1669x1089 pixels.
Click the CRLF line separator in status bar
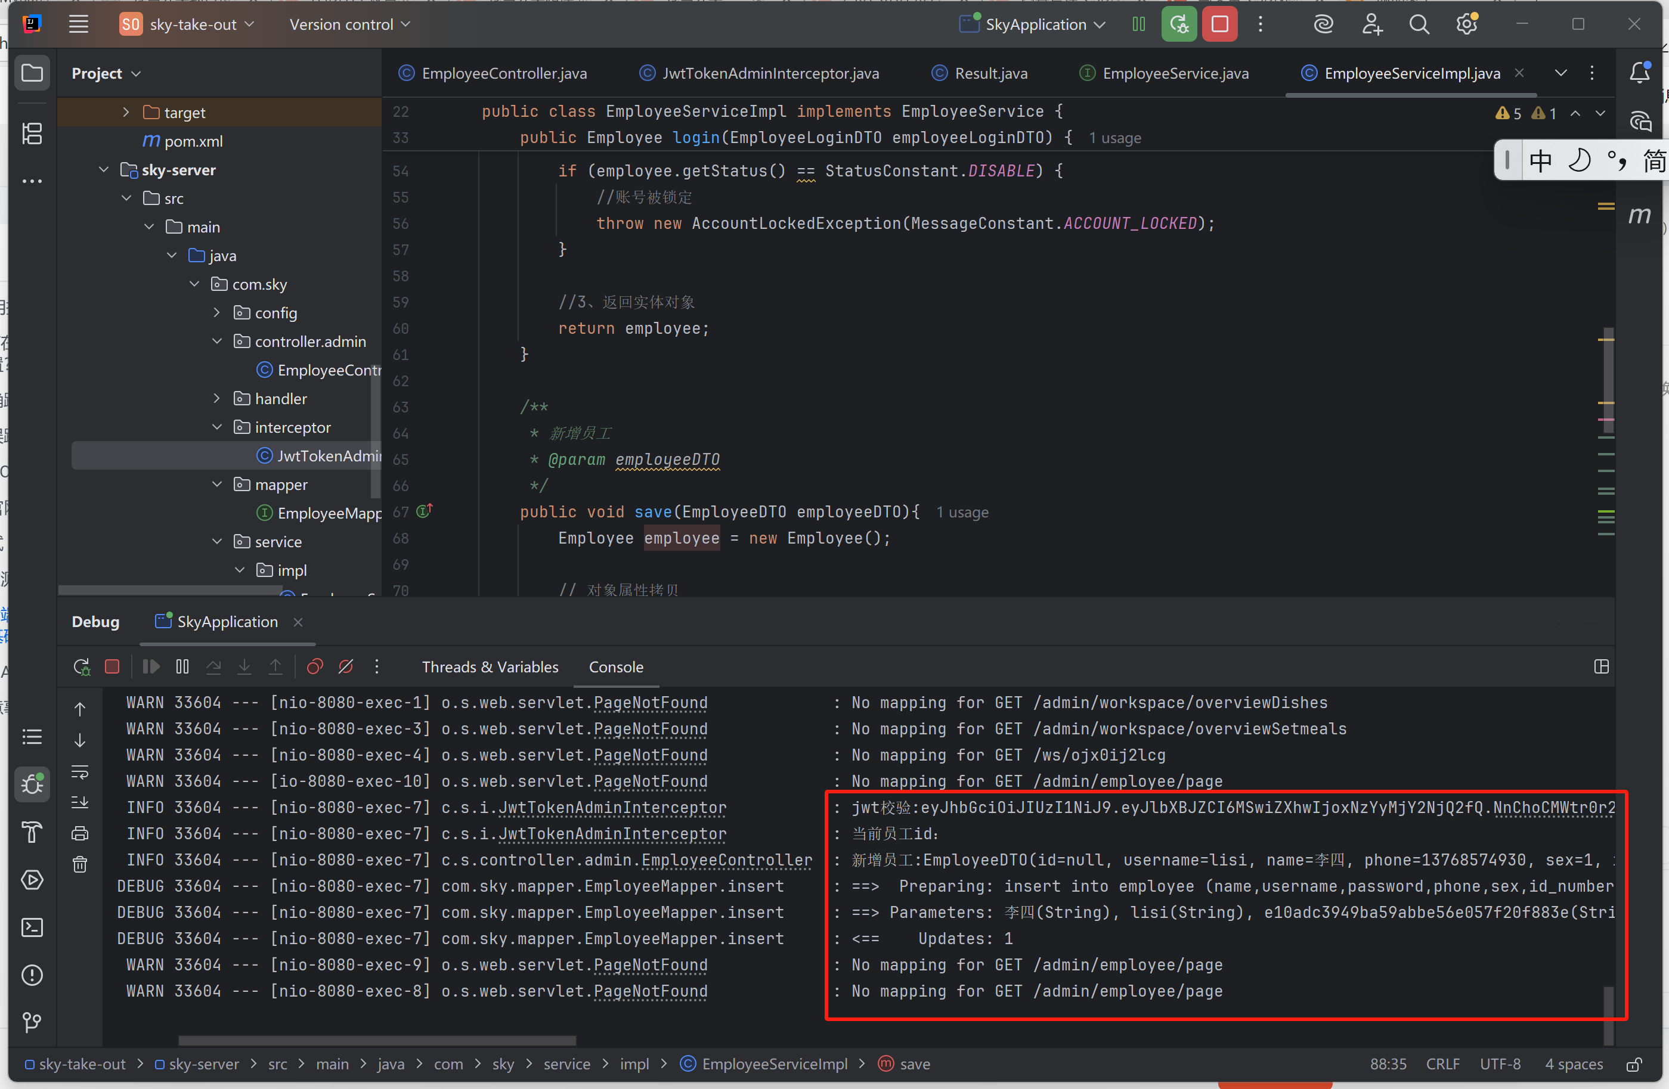pos(1442,1064)
